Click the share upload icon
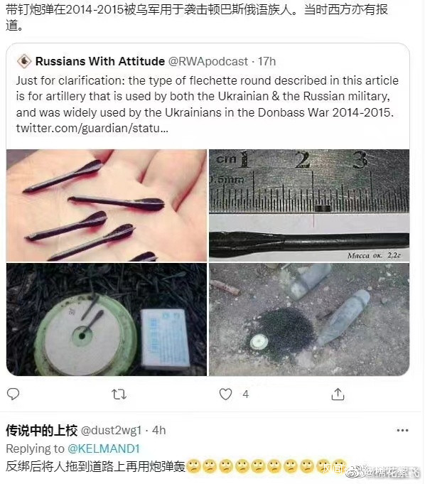The width and height of the screenshot is (425, 484). coord(338,394)
